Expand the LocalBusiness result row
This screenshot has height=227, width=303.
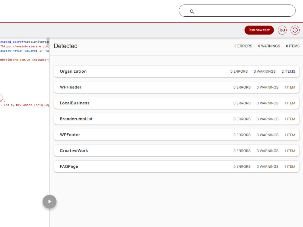(176, 103)
